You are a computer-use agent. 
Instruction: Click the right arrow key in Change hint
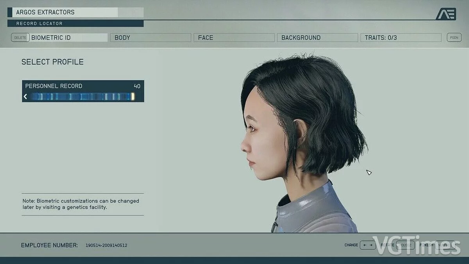point(371,245)
